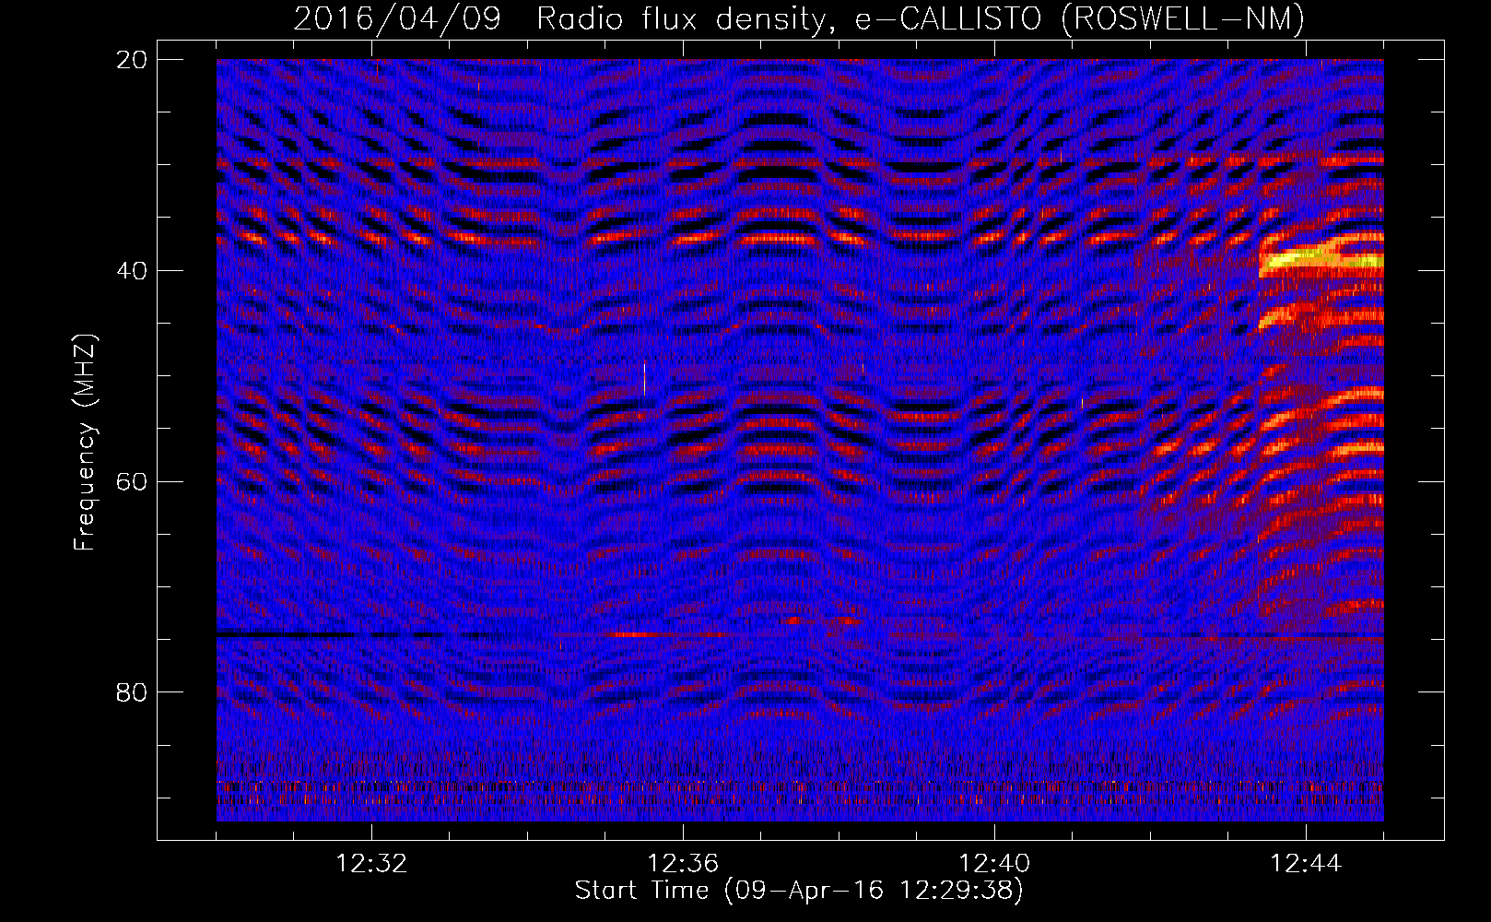Click the plot title 'Radio flux density, e-CALLISTO (ROSWELL-NM)'
Screen dimensions: 1491x922
(921, 18)
